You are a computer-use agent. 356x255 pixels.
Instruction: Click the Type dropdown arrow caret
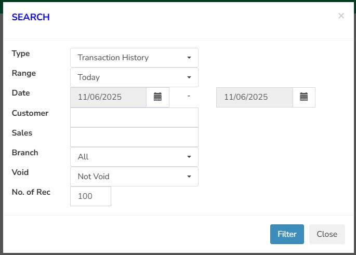click(x=189, y=58)
